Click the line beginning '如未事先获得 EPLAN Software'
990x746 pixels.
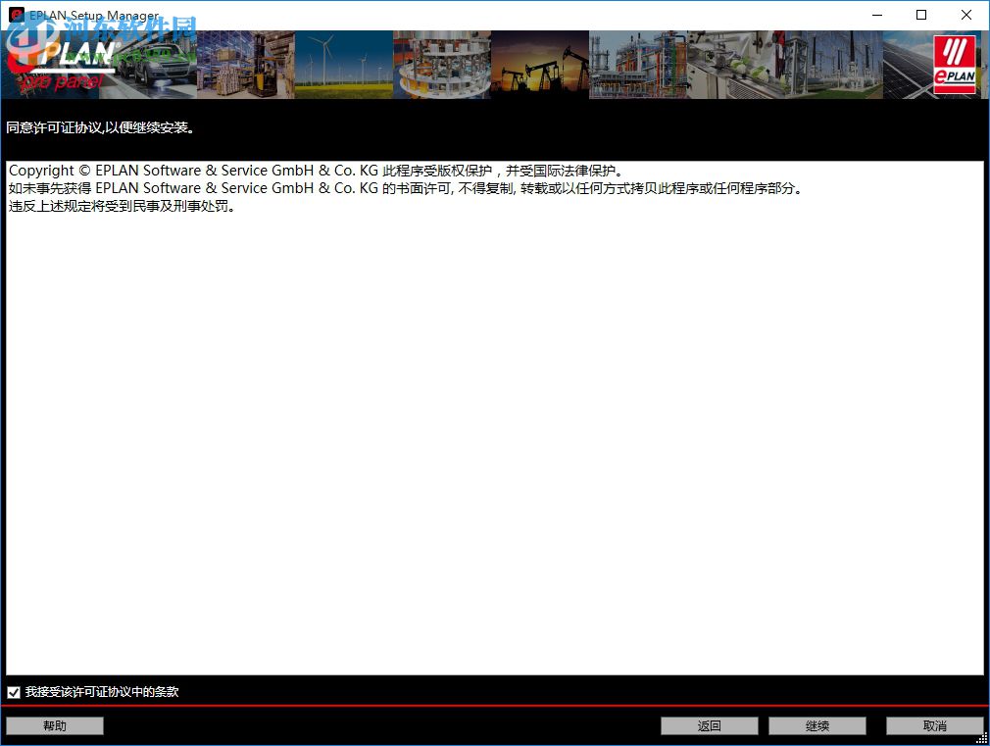click(406, 188)
